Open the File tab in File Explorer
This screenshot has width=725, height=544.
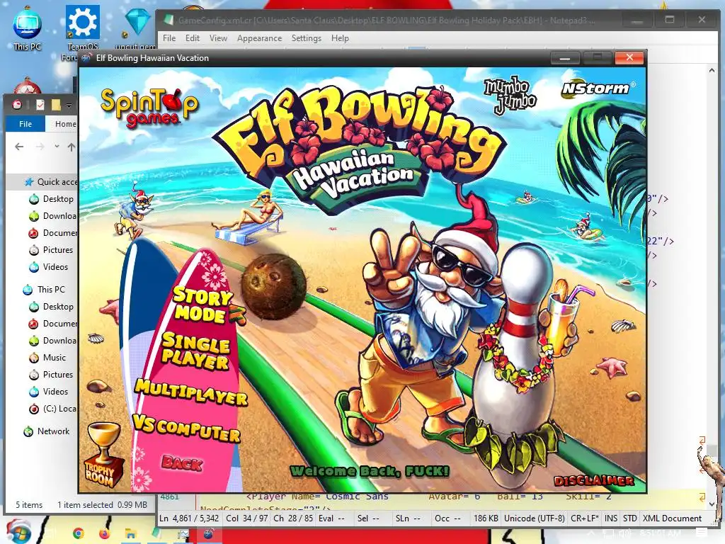click(25, 124)
